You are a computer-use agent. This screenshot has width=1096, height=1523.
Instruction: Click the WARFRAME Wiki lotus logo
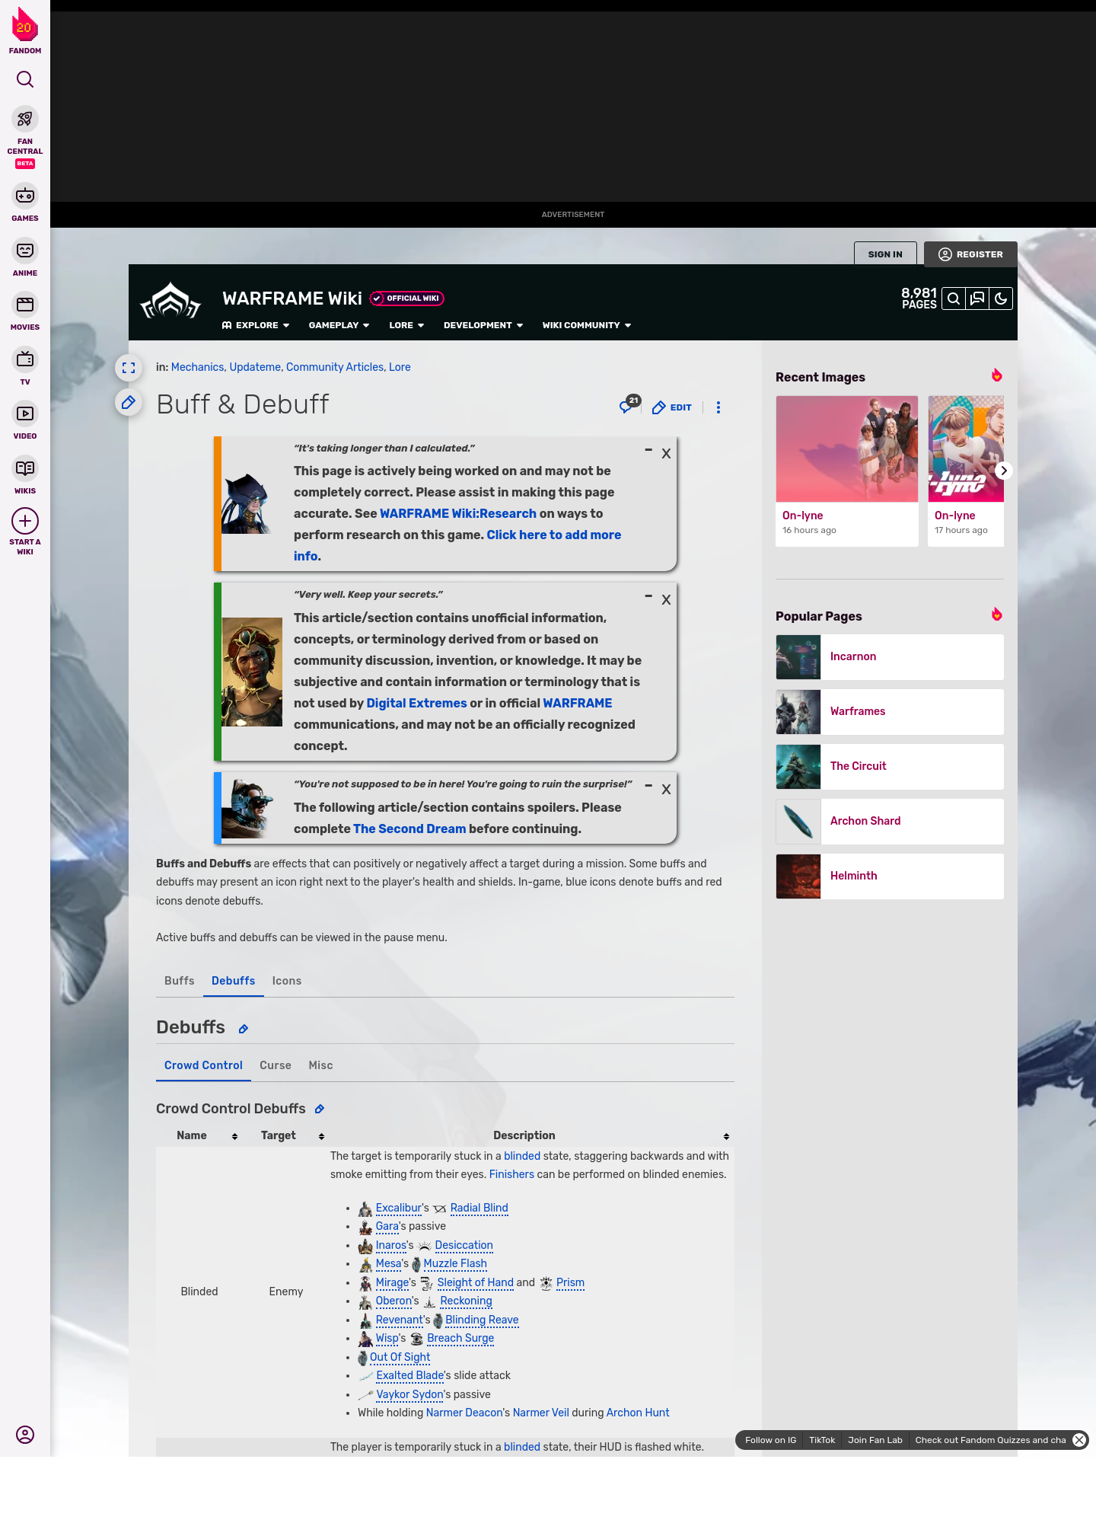pos(171,302)
